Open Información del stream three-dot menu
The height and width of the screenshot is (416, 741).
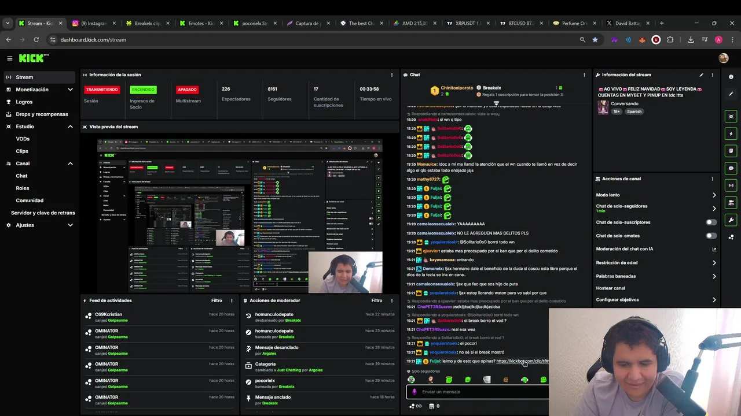click(713, 75)
